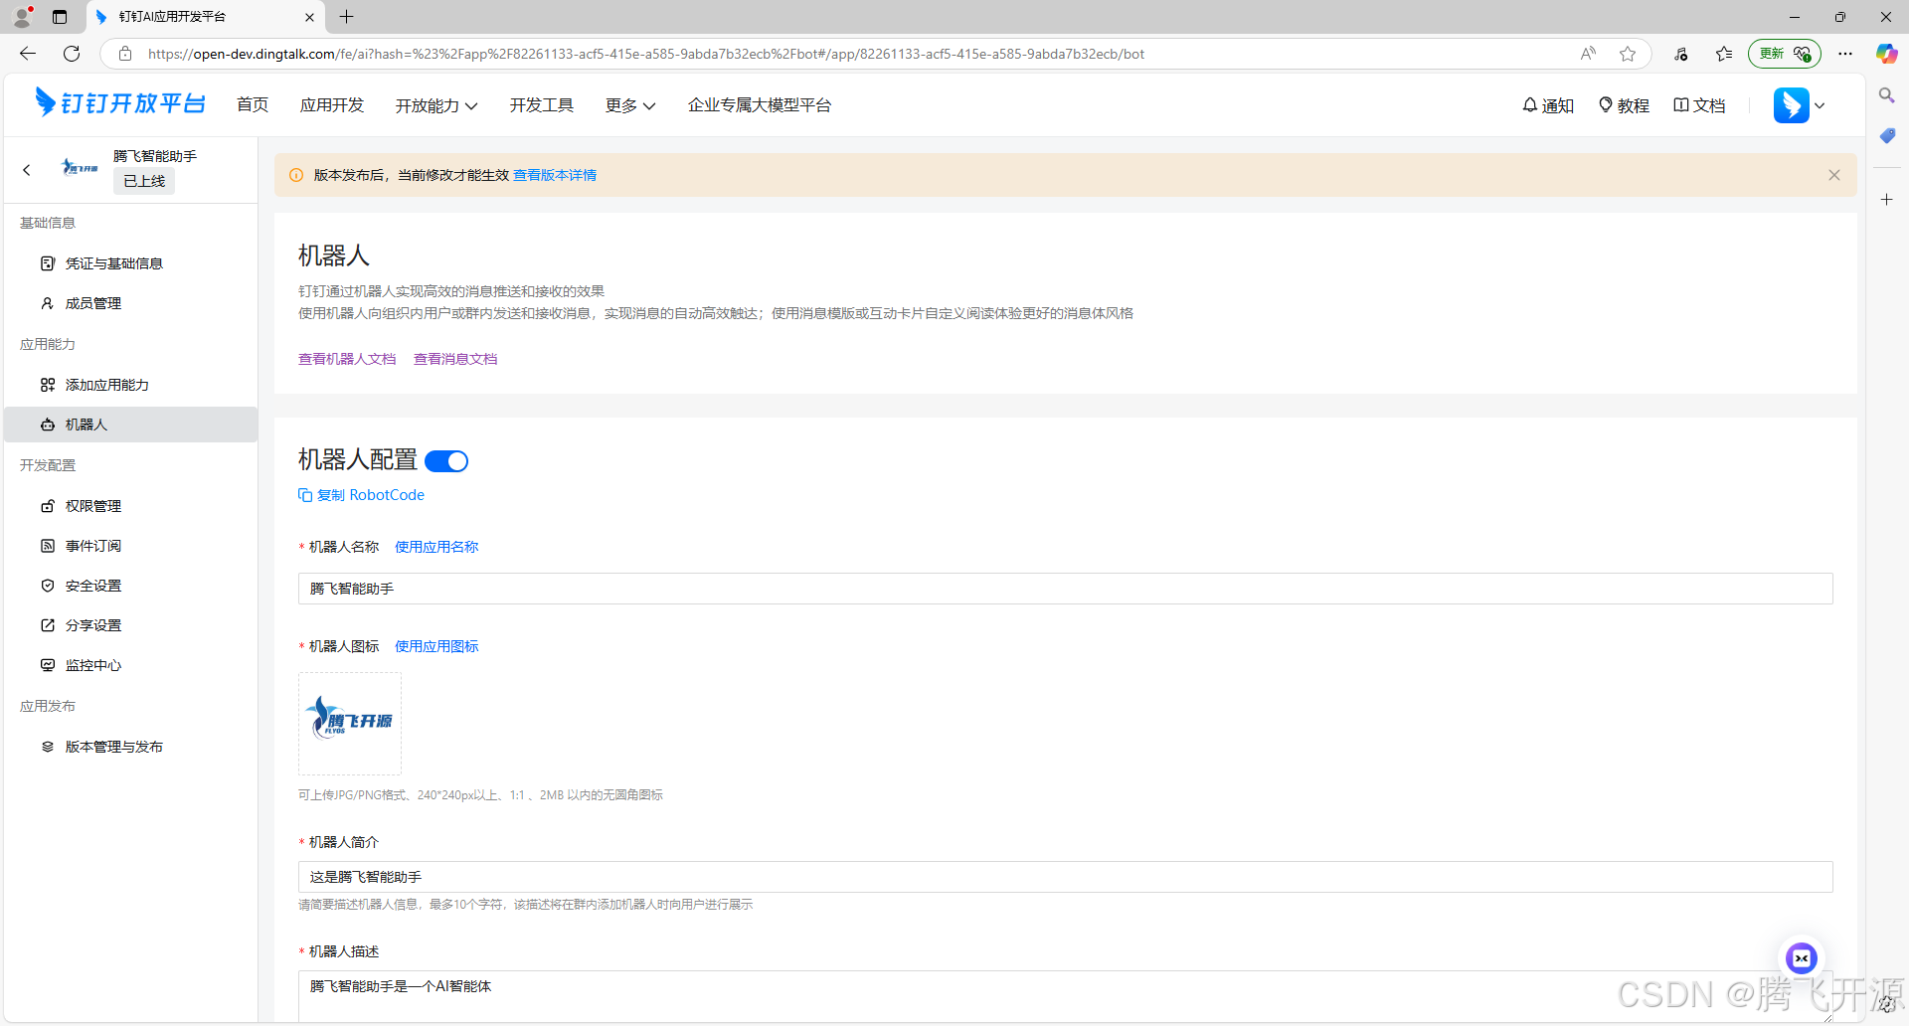
Task: Open 开发工具 in top navigation
Action: pyautogui.click(x=542, y=105)
